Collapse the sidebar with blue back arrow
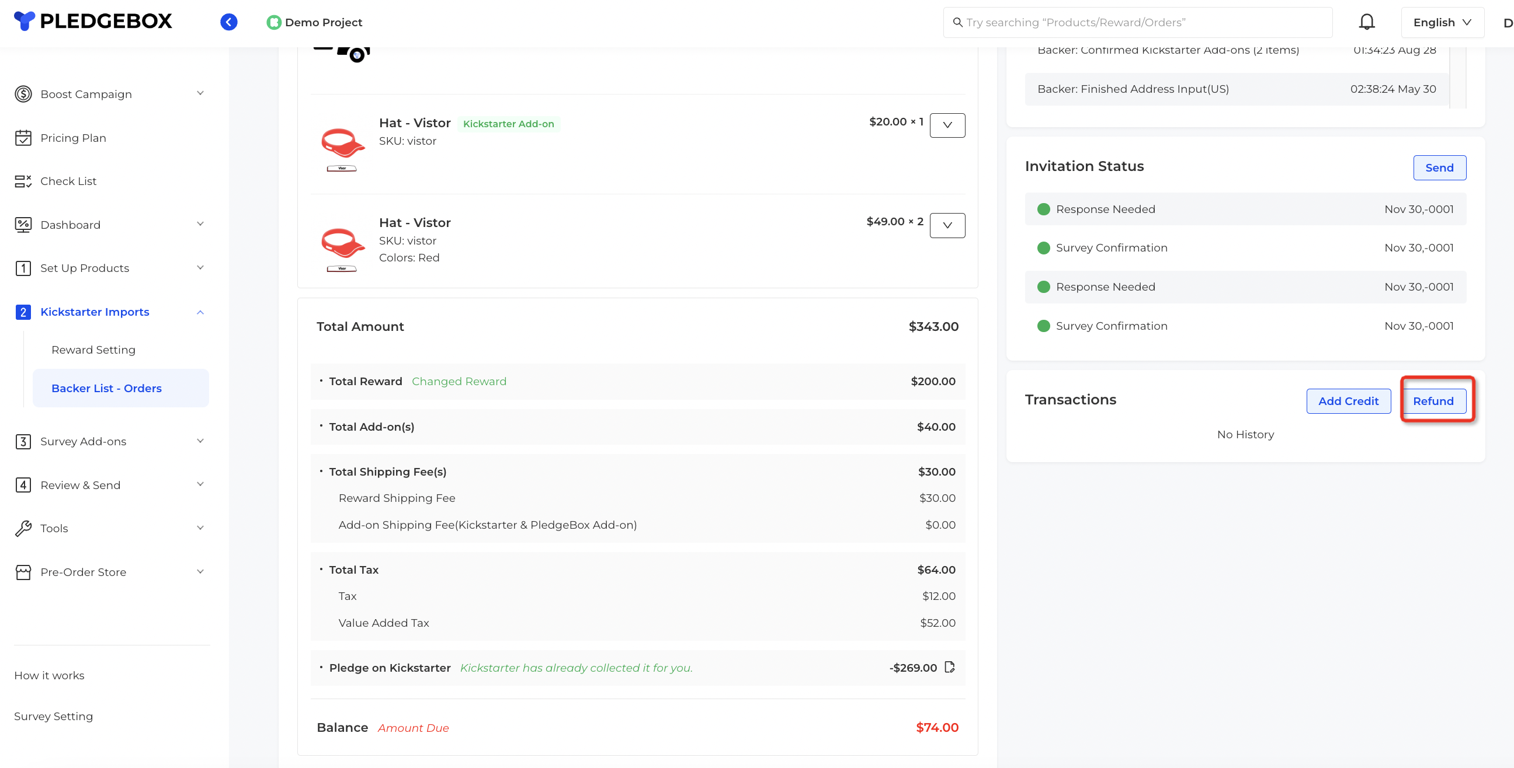 (x=228, y=22)
